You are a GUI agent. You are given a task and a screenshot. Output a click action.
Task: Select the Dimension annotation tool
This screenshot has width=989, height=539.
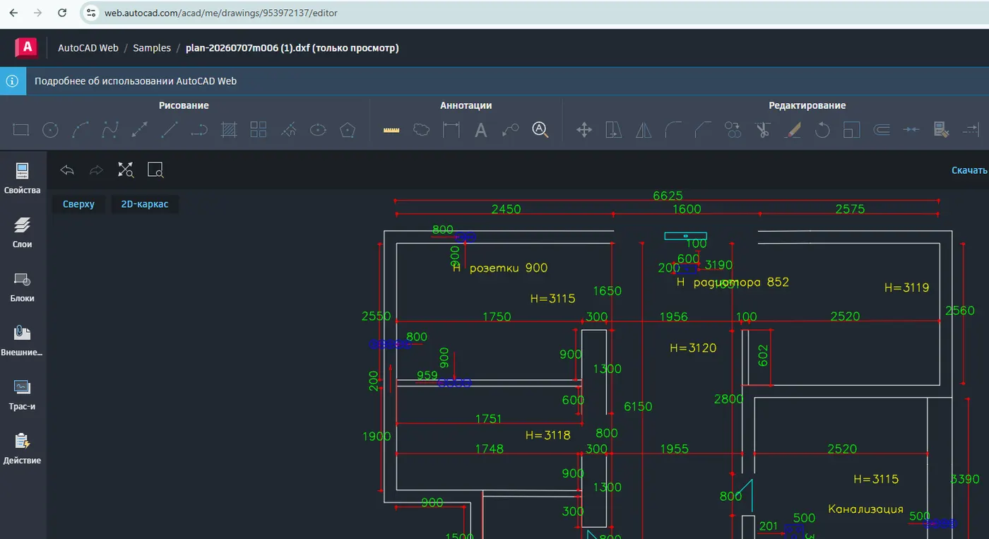click(x=451, y=129)
